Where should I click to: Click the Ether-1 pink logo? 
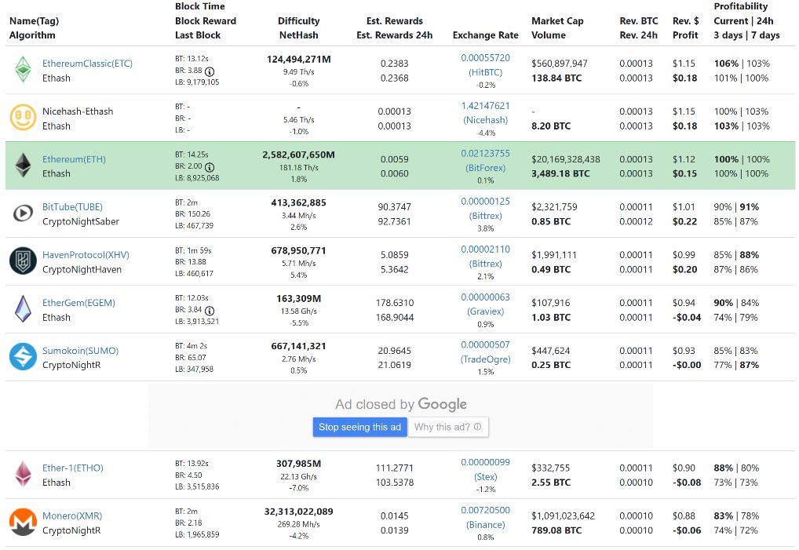pyautogui.click(x=23, y=474)
